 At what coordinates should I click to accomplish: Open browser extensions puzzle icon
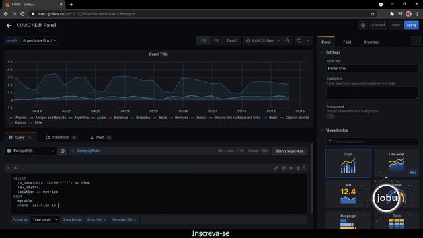coord(391,14)
